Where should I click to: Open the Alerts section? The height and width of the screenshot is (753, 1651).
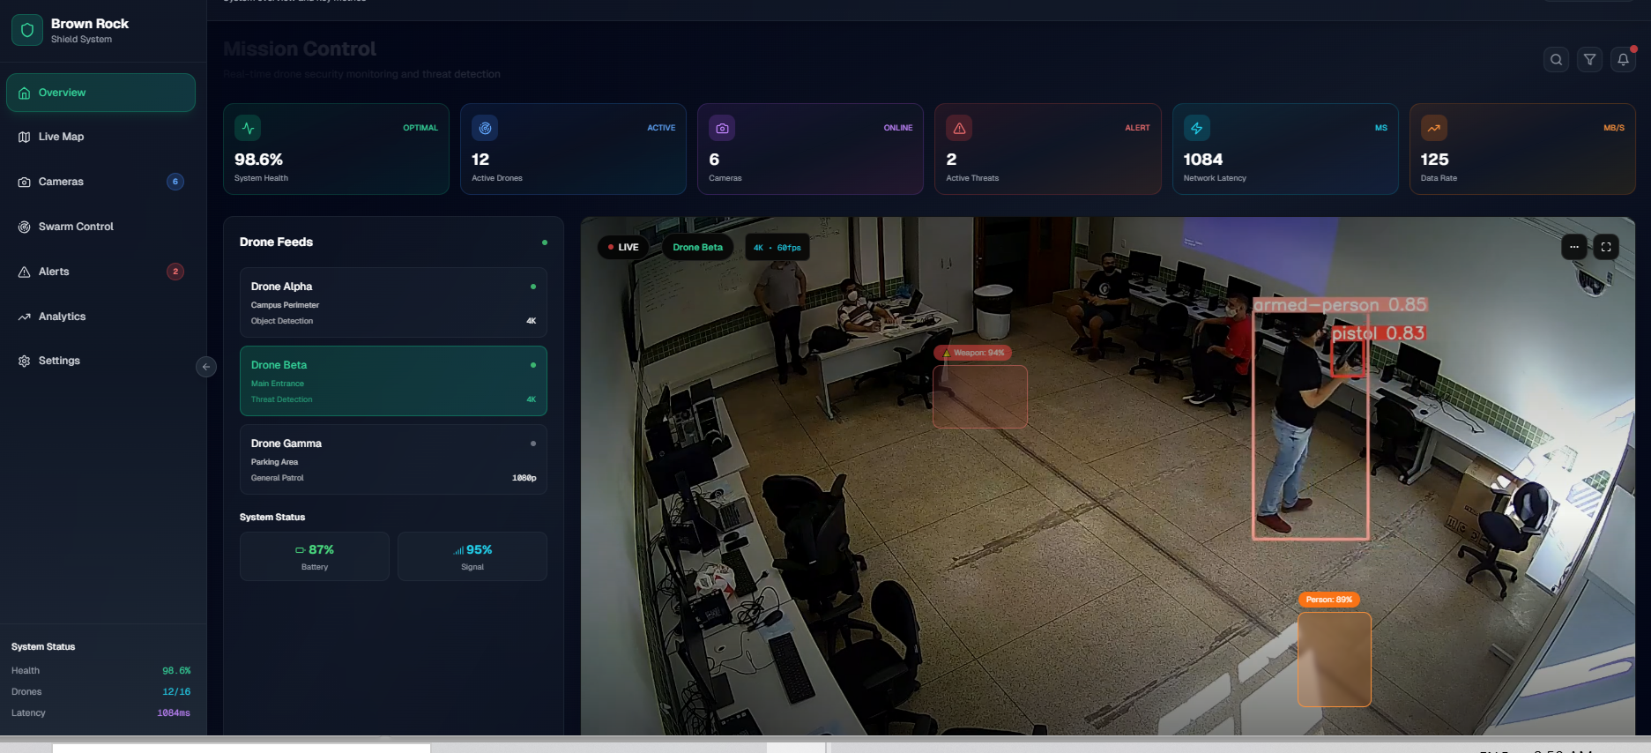pyautogui.click(x=100, y=272)
